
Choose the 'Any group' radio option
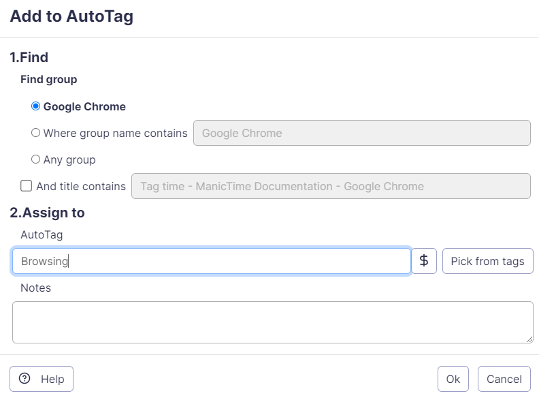tap(36, 159)
